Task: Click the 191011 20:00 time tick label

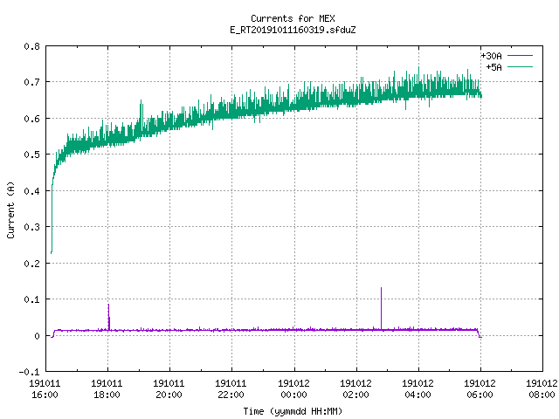Action: 169,388
